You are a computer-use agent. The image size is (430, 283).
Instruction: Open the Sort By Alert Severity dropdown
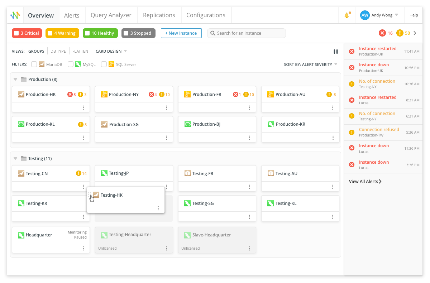coord(311,64)
